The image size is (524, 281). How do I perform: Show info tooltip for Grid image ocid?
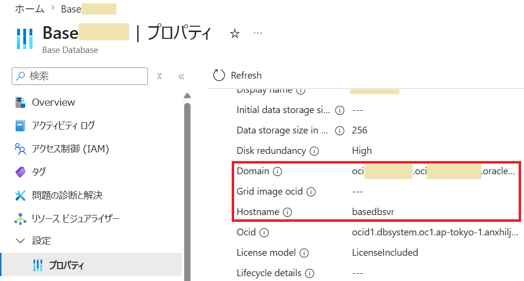click(311, 192)
